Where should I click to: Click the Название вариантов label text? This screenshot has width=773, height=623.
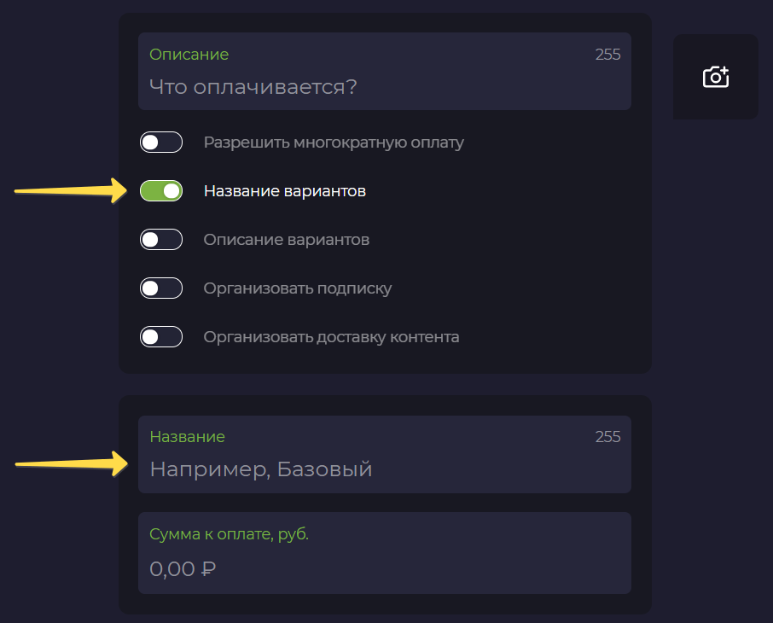(x=285, y=191)
